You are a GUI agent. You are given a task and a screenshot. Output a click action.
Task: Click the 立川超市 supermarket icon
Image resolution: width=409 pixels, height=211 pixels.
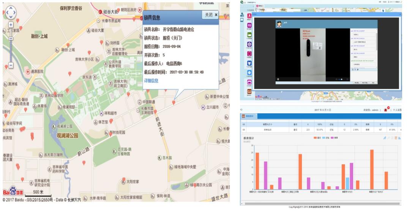203,107
